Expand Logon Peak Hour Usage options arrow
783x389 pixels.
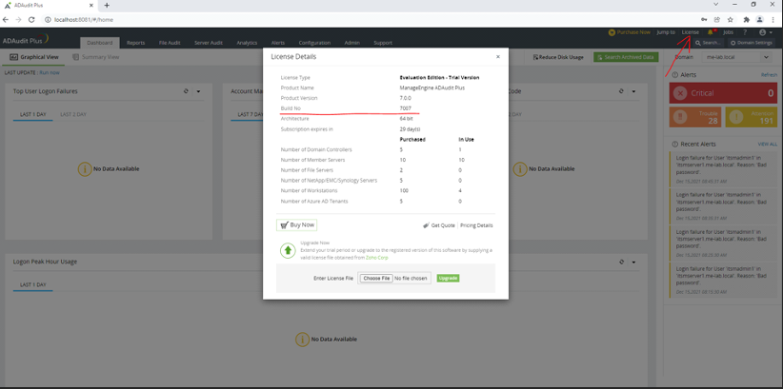633,263
